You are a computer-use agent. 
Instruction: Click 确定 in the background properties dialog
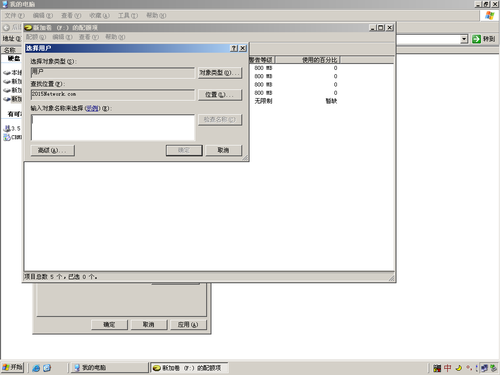point(109,325)
